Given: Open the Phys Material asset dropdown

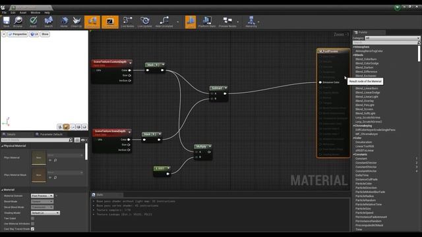Looking at the screenshot, I should tap(65, 155).
